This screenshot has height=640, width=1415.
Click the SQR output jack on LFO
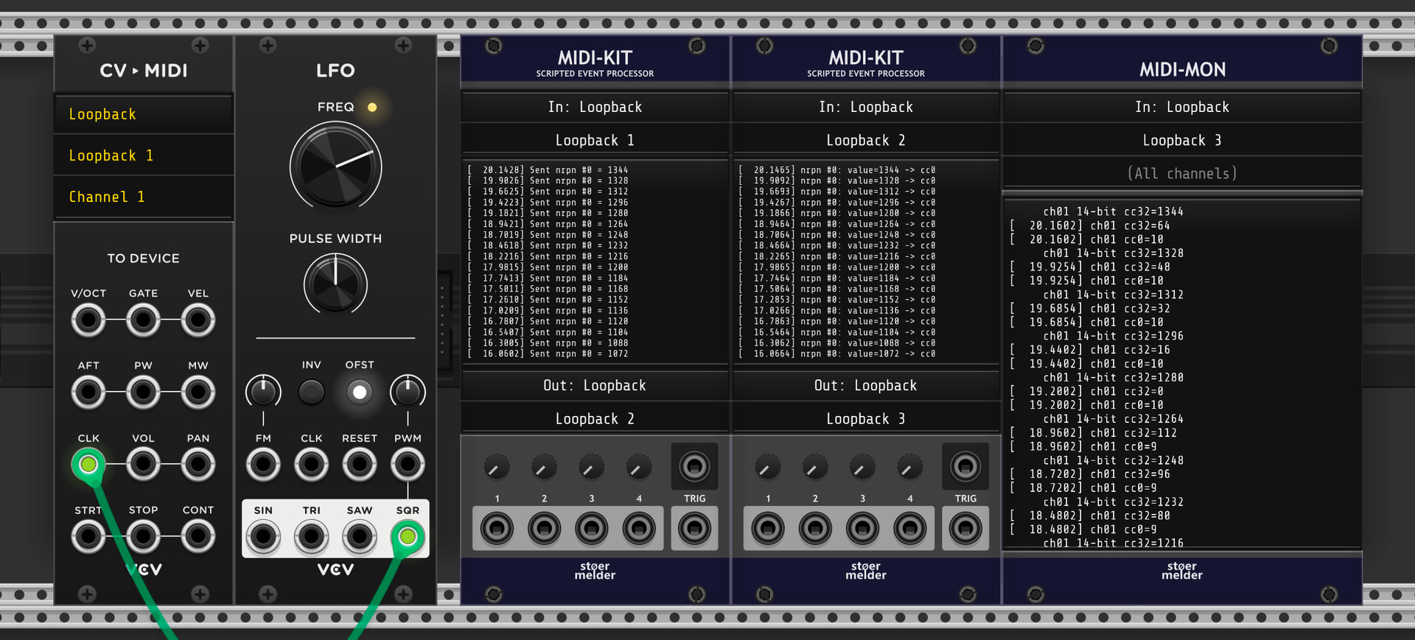click(x=408, y=537)
